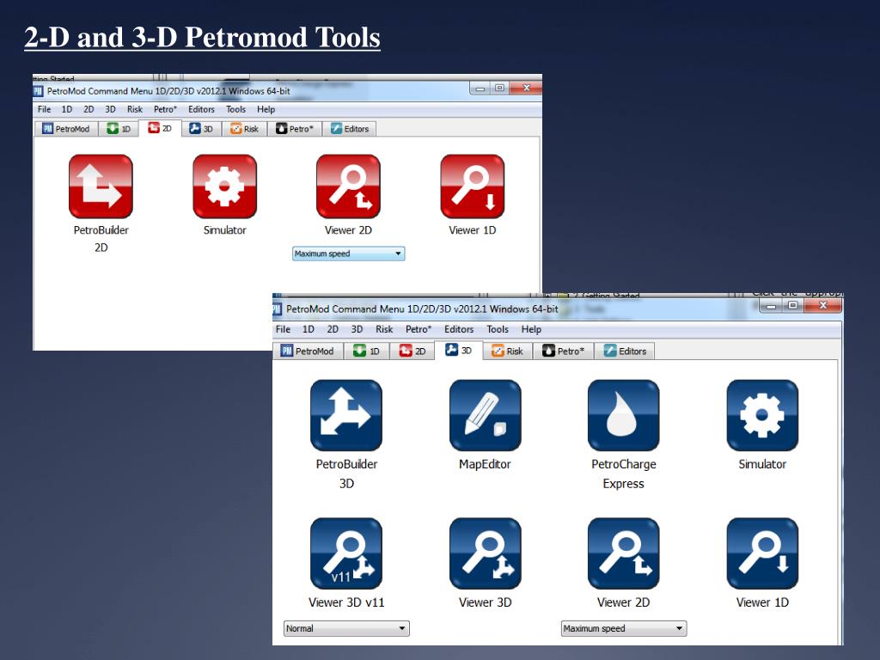This screenshot has width=880, height=660.
Task: Open blue Viewer 2D icon in 3D window
Action: tap(624, 553)
